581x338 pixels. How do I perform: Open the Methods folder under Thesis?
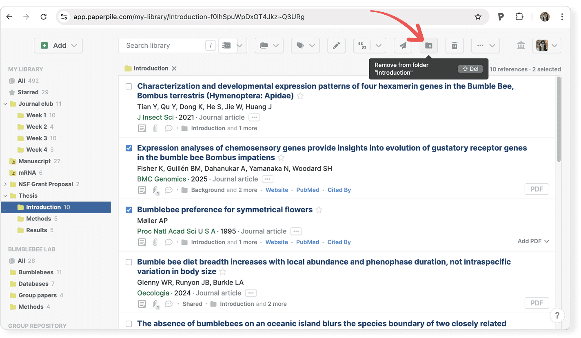(x=38, y=219)
